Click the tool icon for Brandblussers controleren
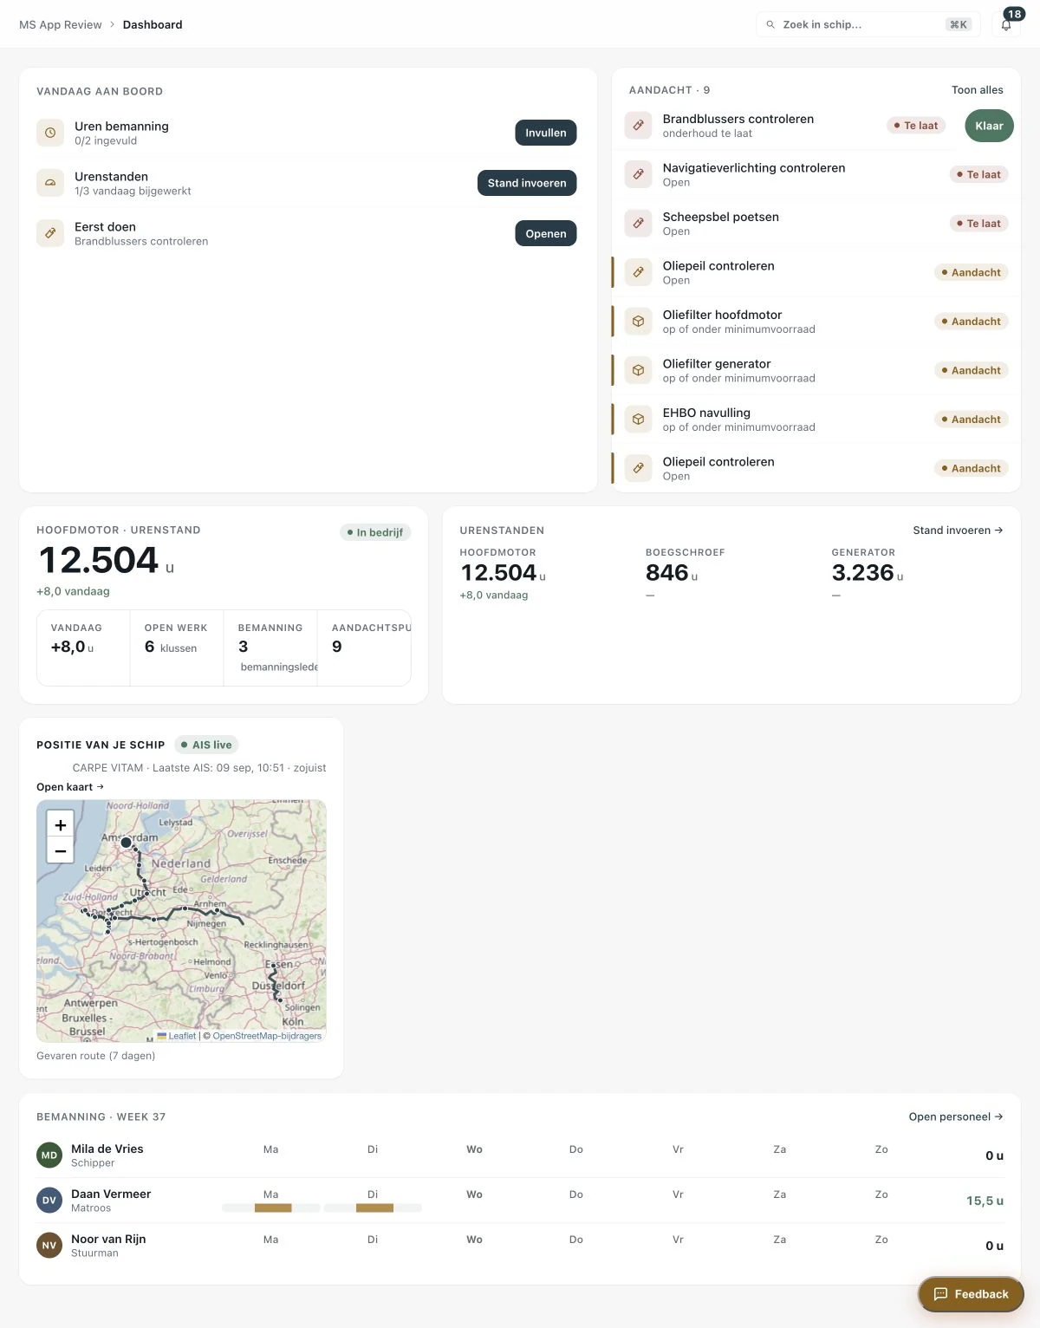Screen dimensions: 1040x1328 [x=639, y=126]
